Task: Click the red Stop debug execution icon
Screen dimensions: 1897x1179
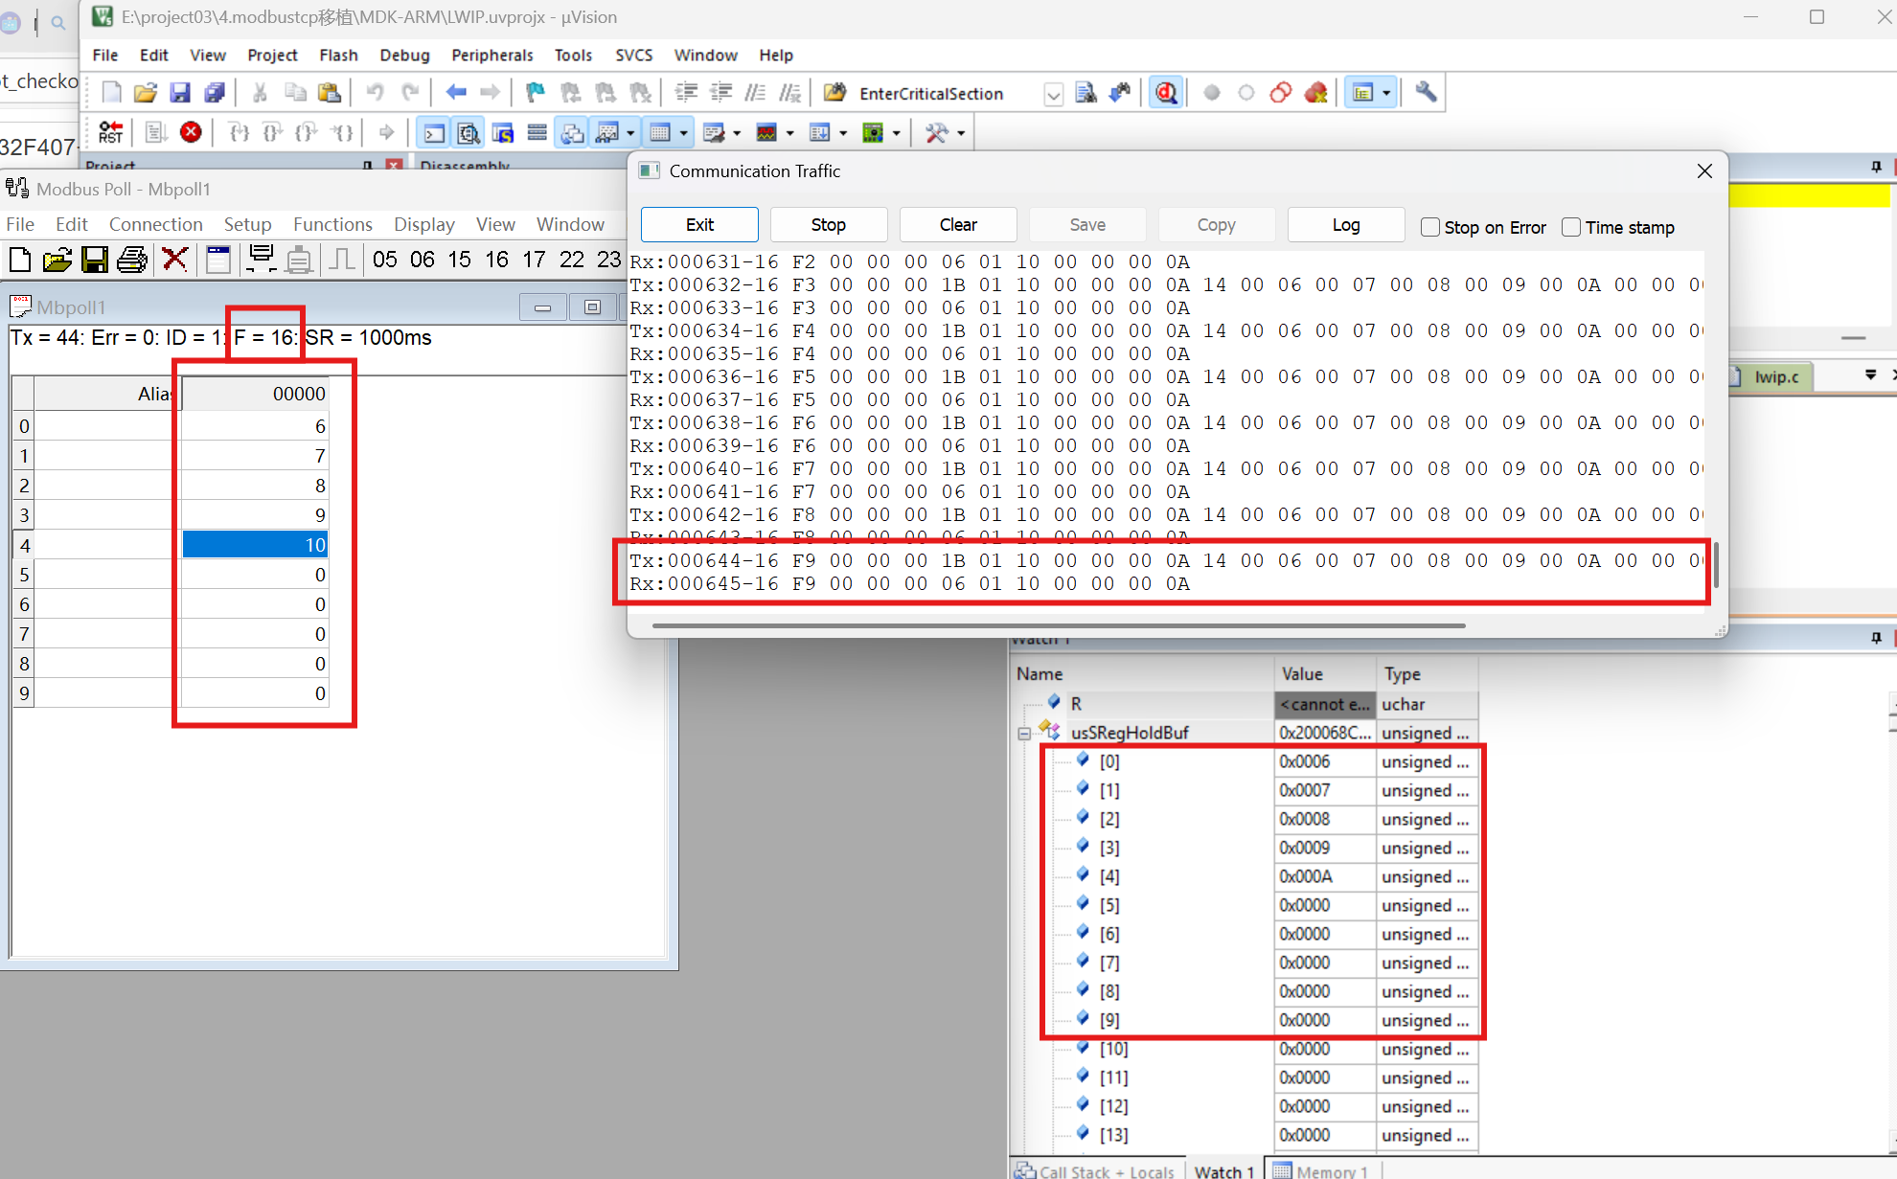Action: (x=191, y=132)
